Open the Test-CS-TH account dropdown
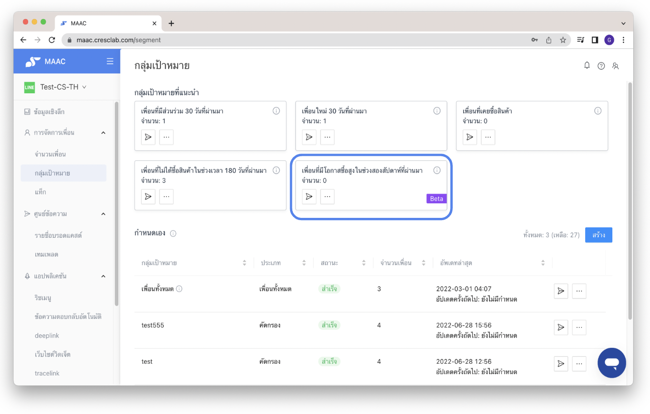The width and height of the screenshot is (650, 414). click(63, 87)
